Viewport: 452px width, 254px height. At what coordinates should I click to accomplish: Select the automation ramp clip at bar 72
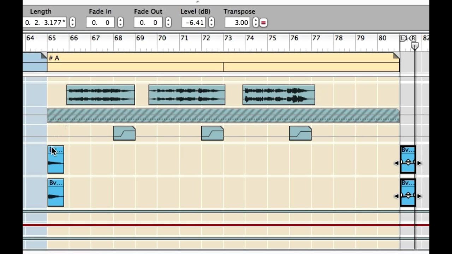(212, 133)
